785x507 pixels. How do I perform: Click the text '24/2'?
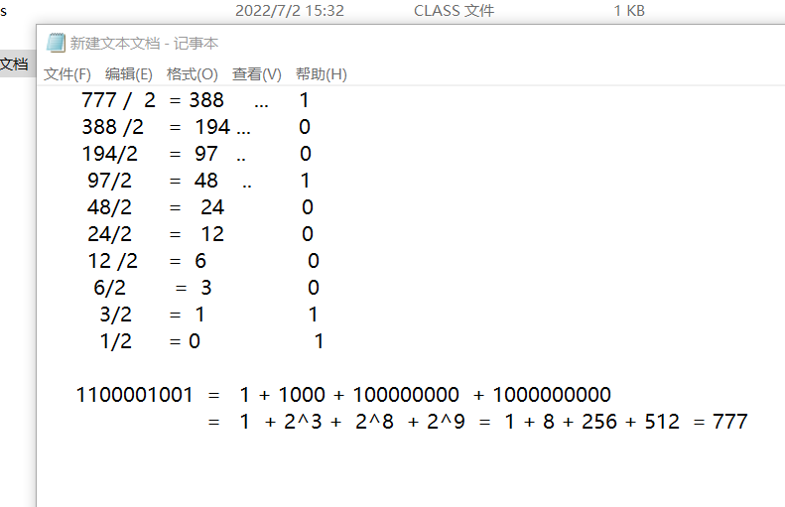(x=109, y=234)
